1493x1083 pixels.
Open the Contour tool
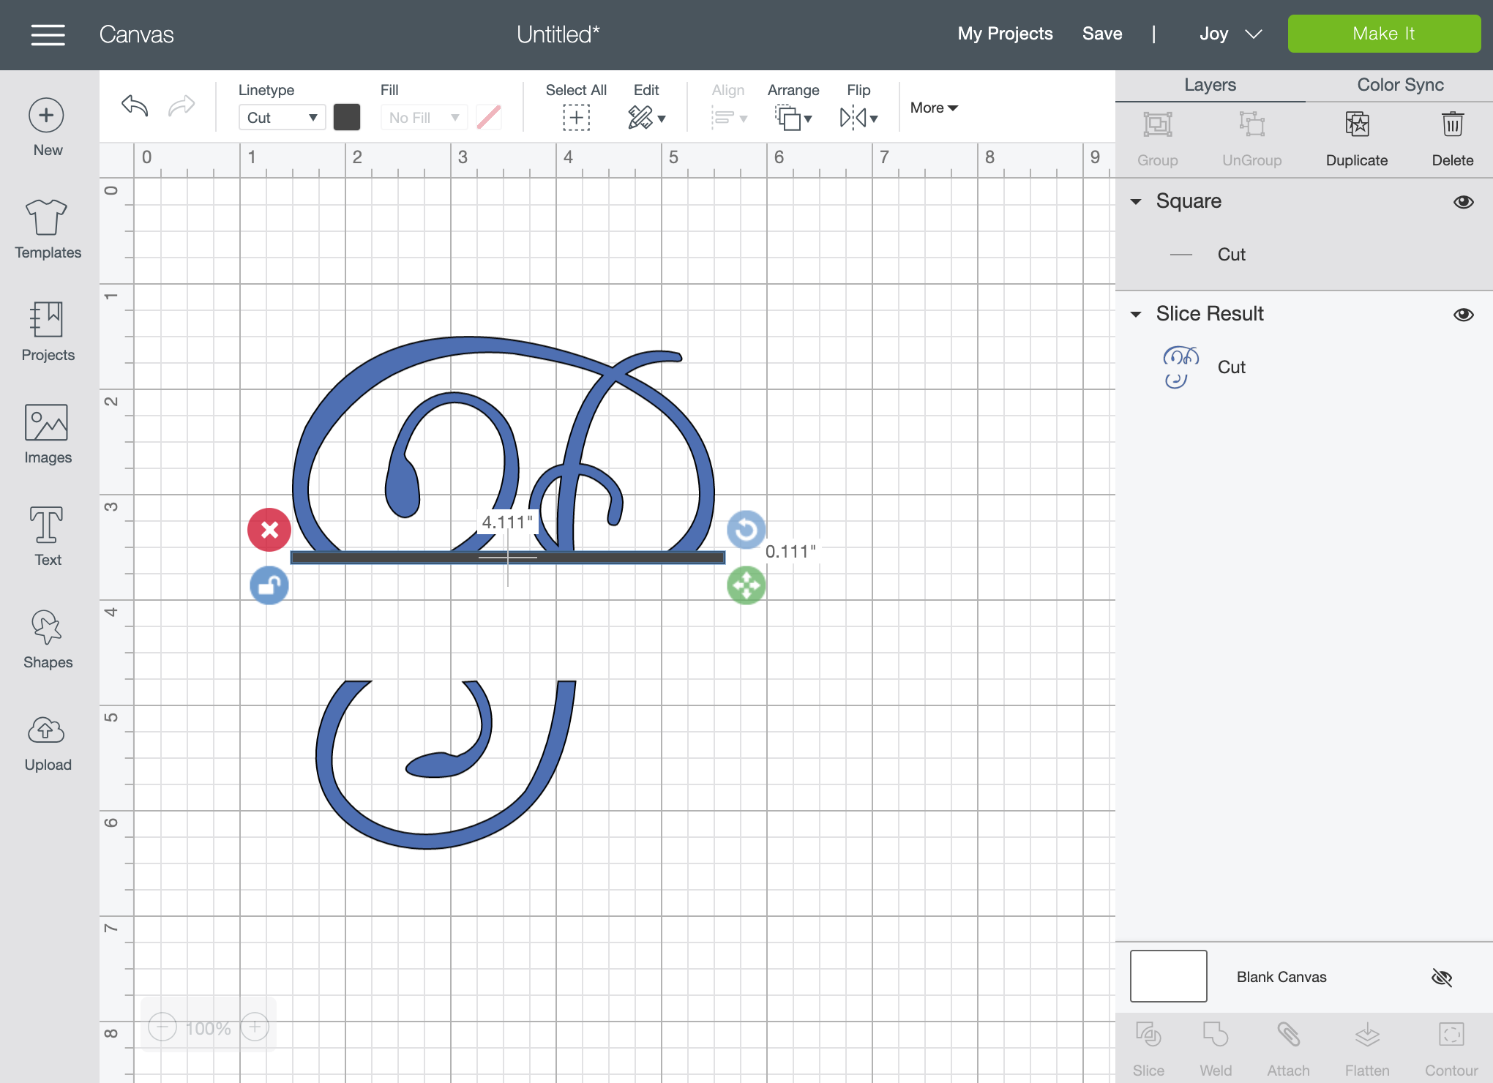(1451, 1049)
